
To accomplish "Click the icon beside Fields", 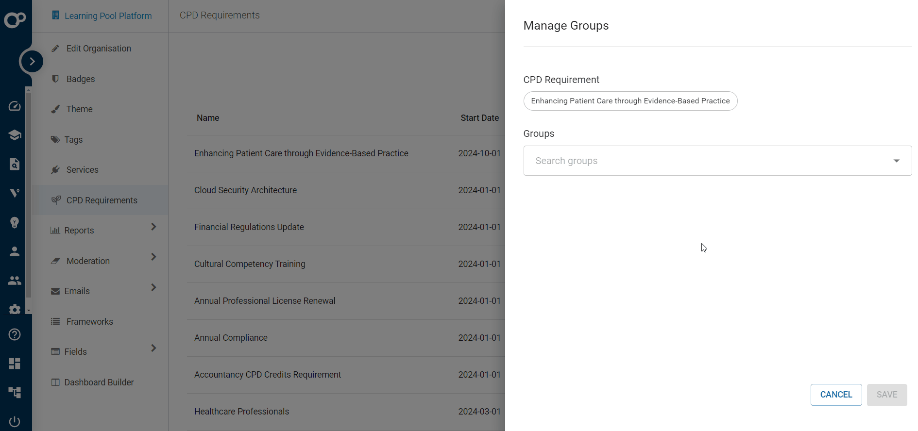I will 55,351.
